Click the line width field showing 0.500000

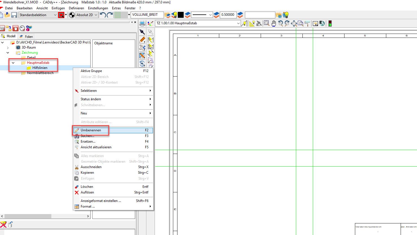coord(228,15)
